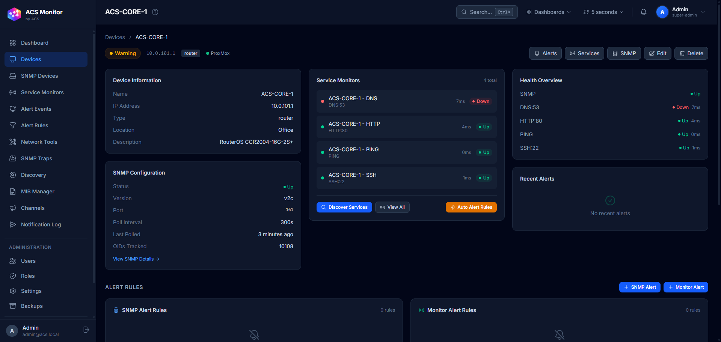Click the Devices breadcrumb link
Screen dimensions: 721x342
pos(115,37)
